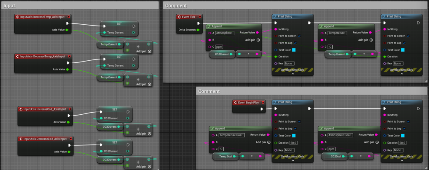429x170 pixels.
Task: Click the InputAxis IncreaseCo2_AxisInput node title
Action: tap(44, 109)
